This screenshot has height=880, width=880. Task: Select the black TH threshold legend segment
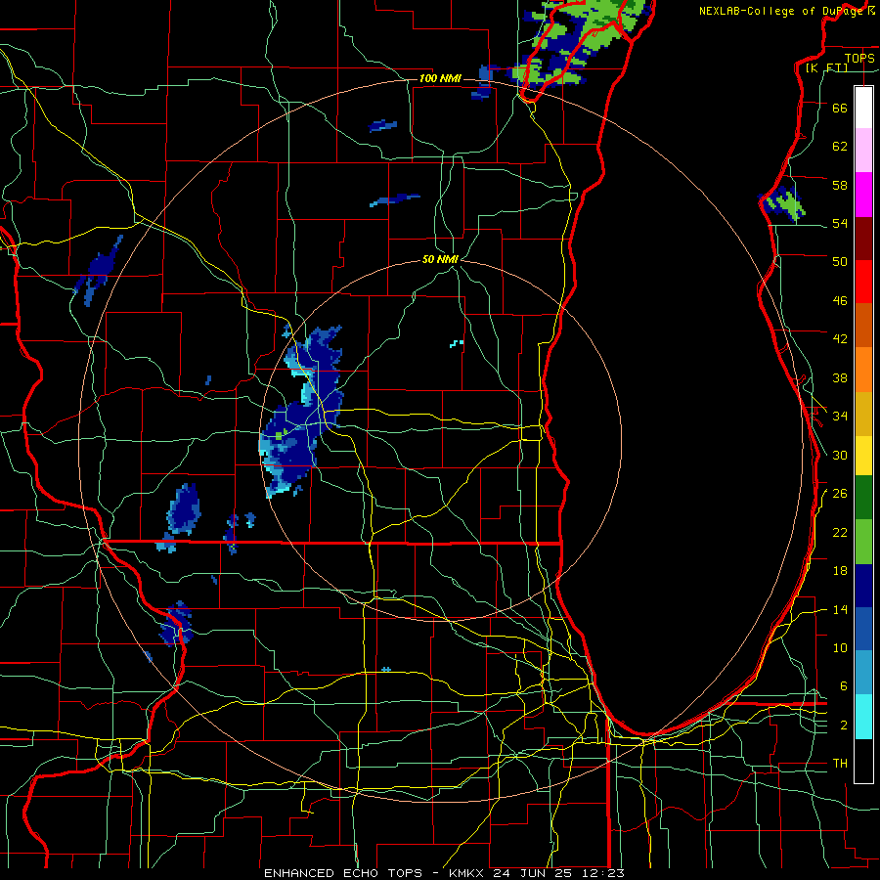tap(863, 761)
